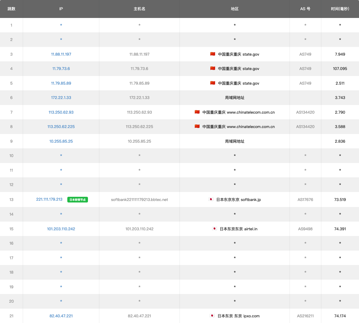Screen dimensions: 359x323
Task: Click the AS 号 column header
Action: pos(305,9)
